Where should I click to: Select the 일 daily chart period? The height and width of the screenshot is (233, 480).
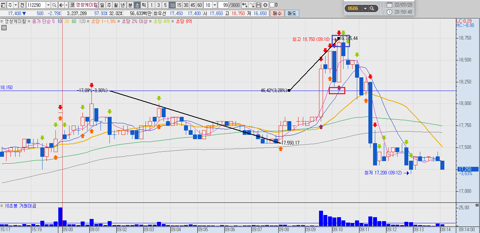pyautogui.click(x=102, y=5)
